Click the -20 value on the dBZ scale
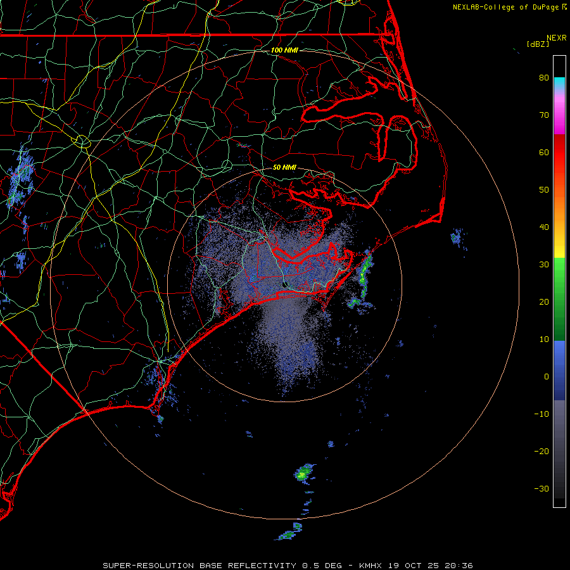 (x=541, y=452)
